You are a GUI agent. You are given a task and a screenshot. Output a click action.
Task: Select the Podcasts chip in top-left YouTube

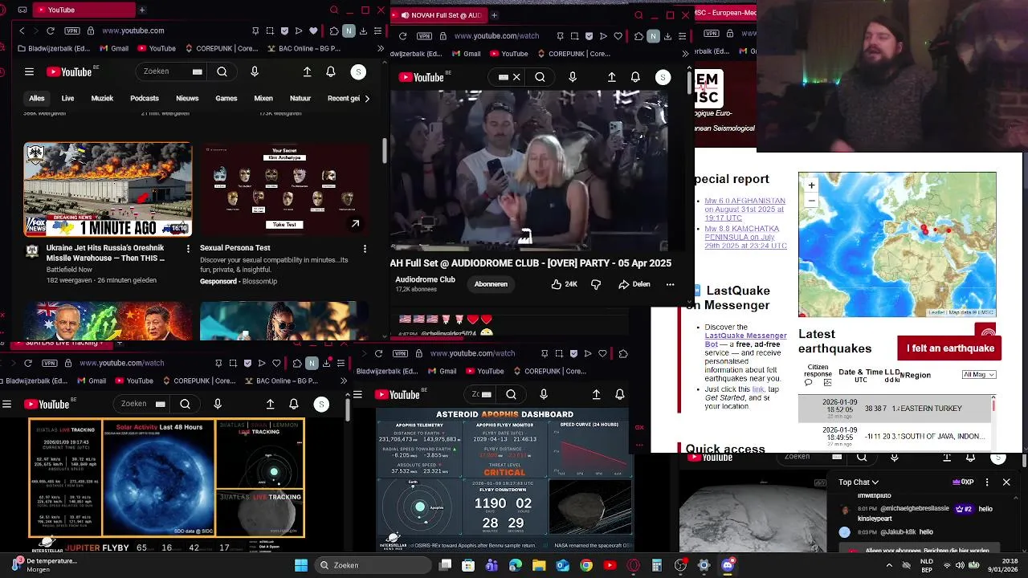point(145,98)
